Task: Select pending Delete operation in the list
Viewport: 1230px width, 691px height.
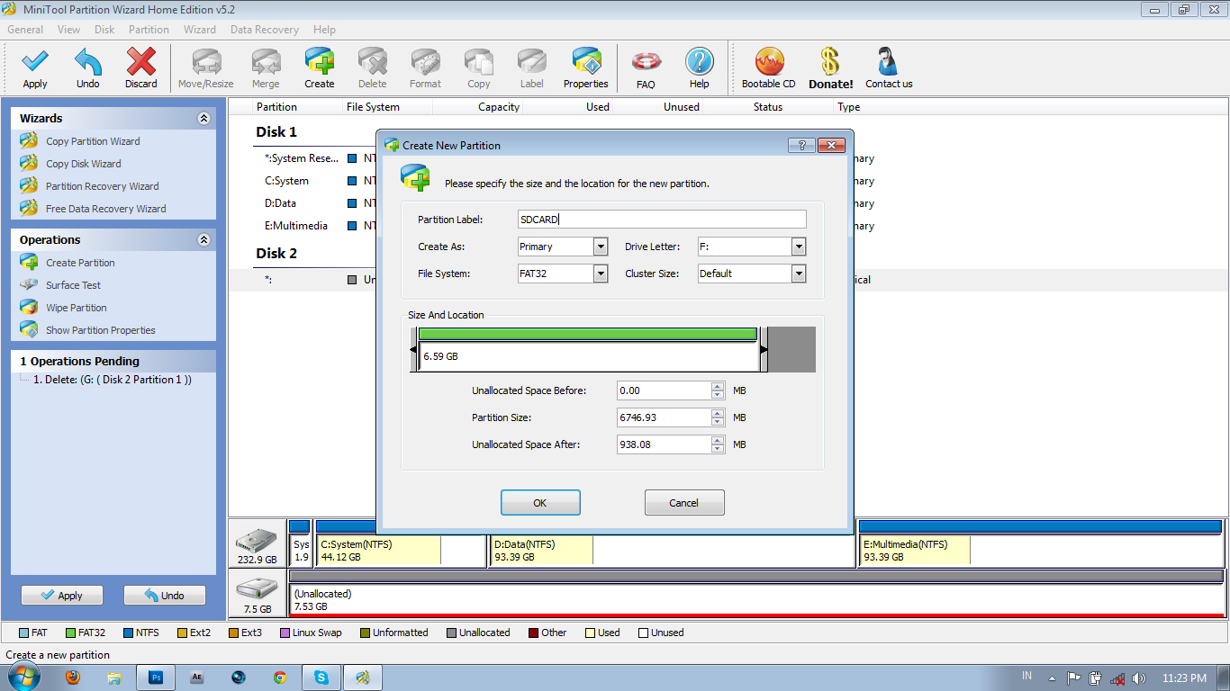Action: click(112, 380)
